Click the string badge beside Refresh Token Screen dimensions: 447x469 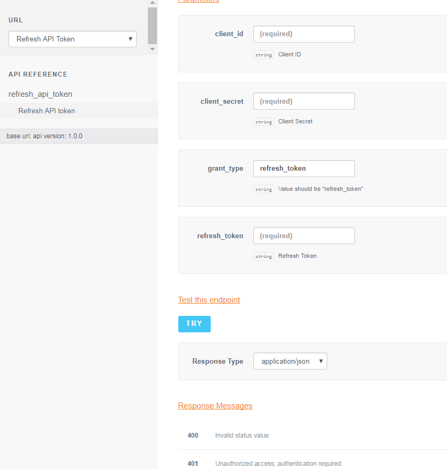coord(263,256)
